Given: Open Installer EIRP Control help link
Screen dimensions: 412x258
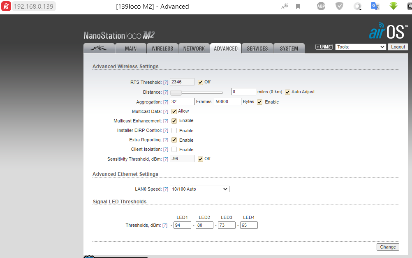Looking at the screenshot, I should point(166,131).
